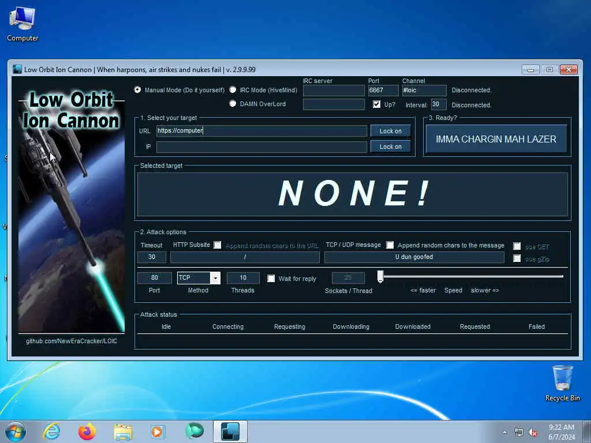
Task: Click the Timeout field showing 30
Action: click(x=152, y=257)
